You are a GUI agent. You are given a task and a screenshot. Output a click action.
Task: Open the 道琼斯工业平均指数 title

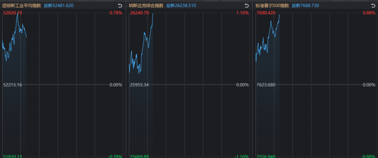22,5
